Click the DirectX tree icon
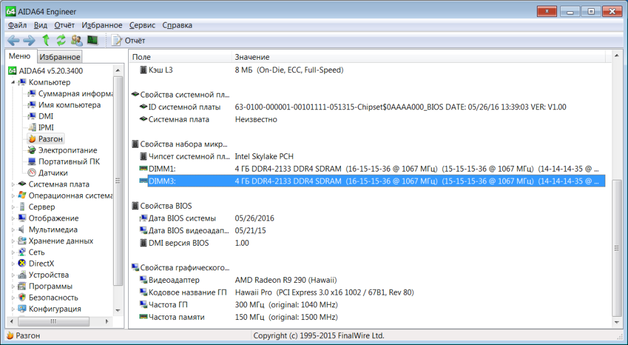Screen dimensions: 628x345 point(22,264)
